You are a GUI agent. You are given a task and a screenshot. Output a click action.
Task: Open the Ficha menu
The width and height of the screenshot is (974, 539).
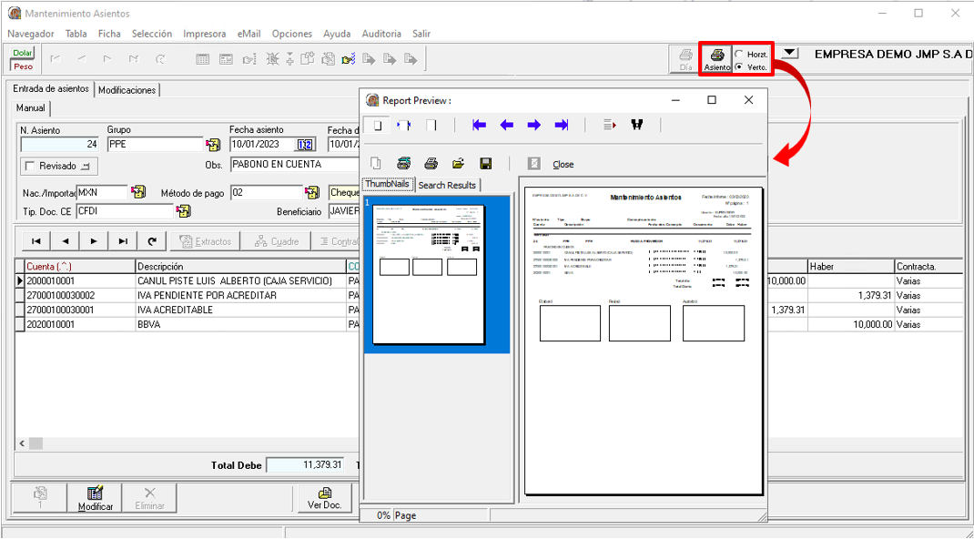109,34
